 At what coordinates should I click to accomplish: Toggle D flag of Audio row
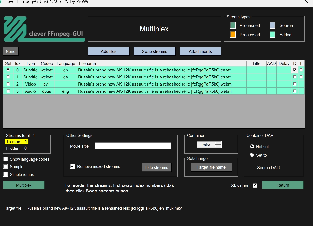coord(295,91)
